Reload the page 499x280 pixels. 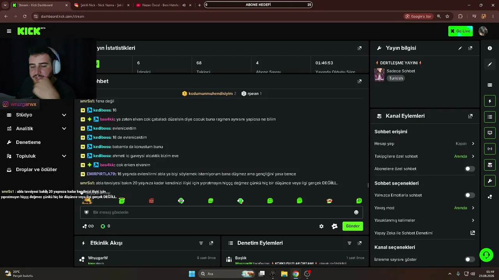[25, 16]
